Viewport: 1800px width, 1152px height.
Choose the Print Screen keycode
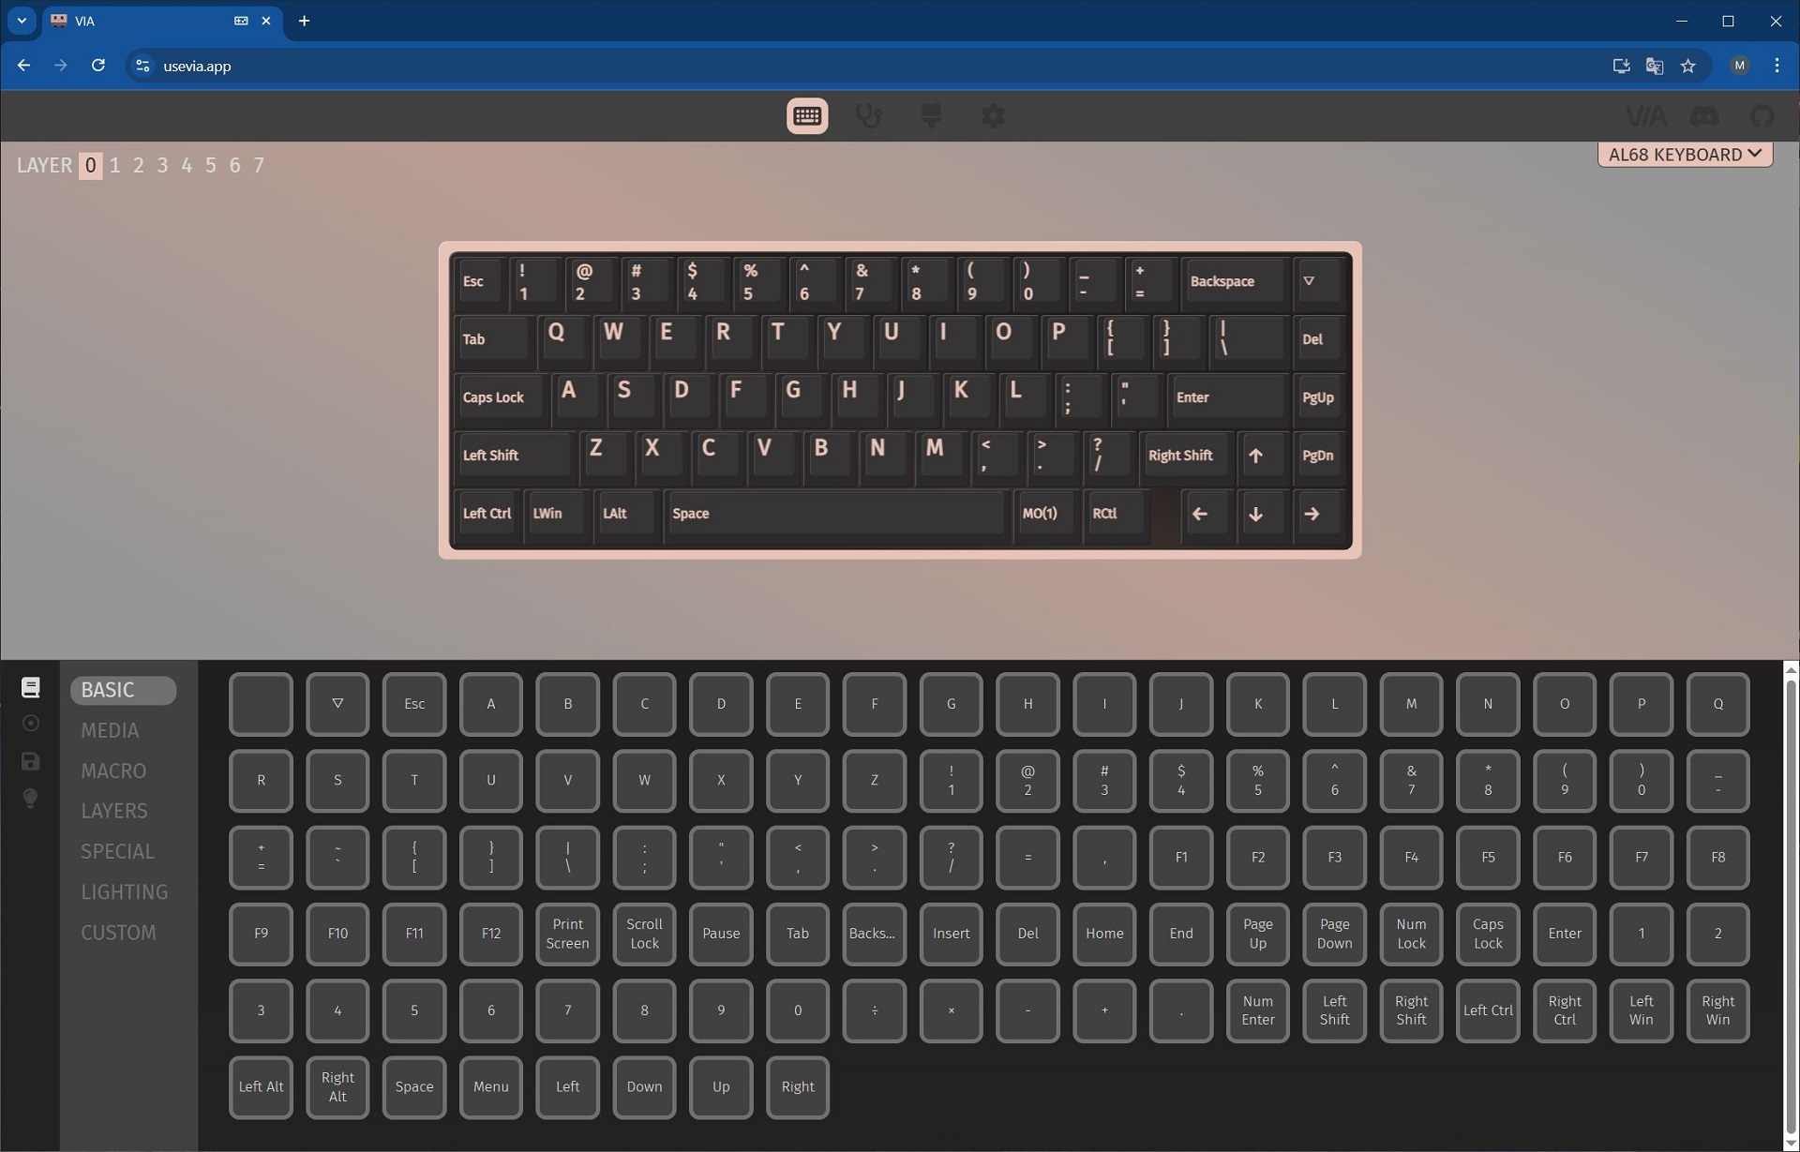click(x=567, y=934)
